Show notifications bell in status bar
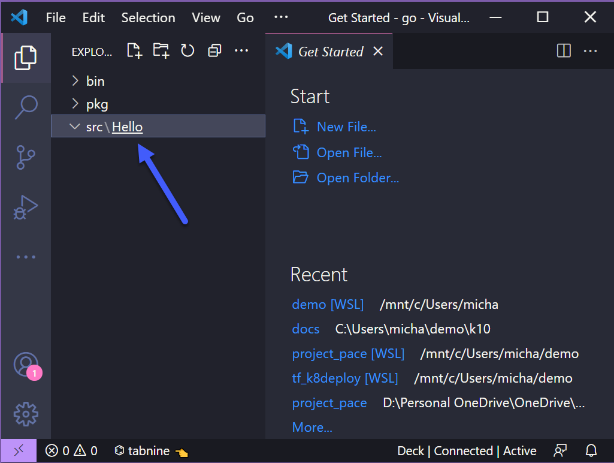Screen dimensions: 614x463 pos(591,450)
